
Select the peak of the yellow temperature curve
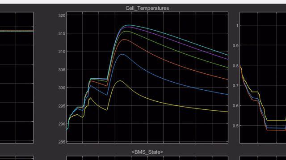(x=120, y=81)
